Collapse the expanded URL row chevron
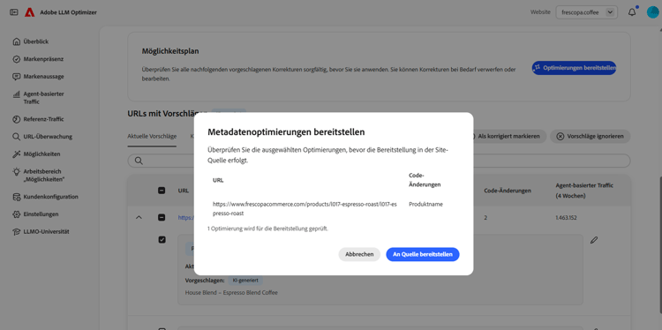Screen dimensions: 662x330 pos(139,218)
